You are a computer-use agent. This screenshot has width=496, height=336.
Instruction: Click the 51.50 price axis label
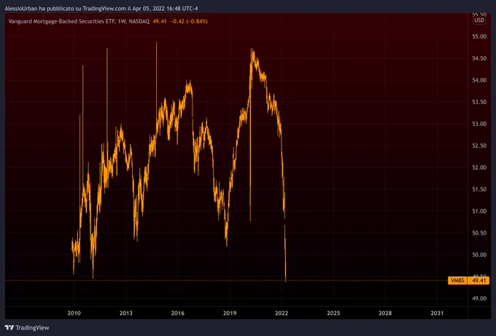point(479,190)
